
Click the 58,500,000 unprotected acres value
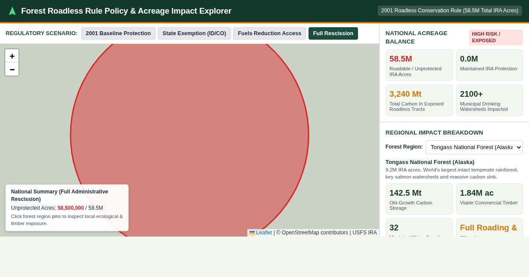tap(71, 208)
